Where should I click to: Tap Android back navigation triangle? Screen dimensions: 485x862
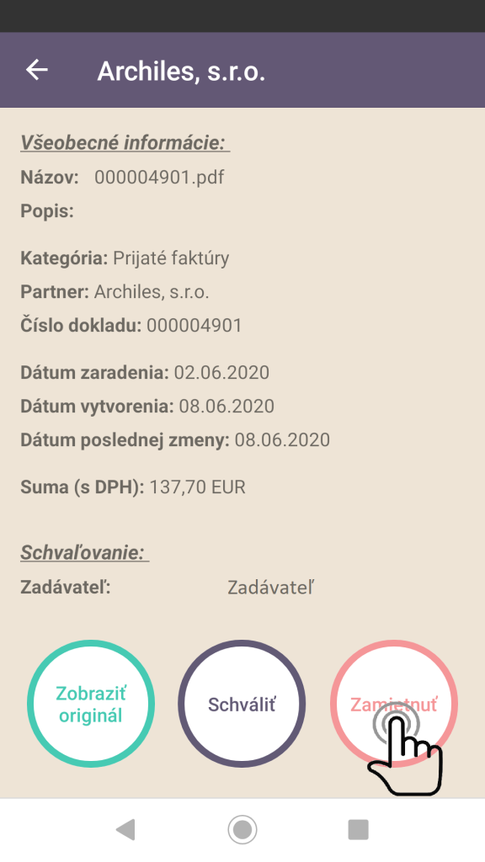point(126,829)
